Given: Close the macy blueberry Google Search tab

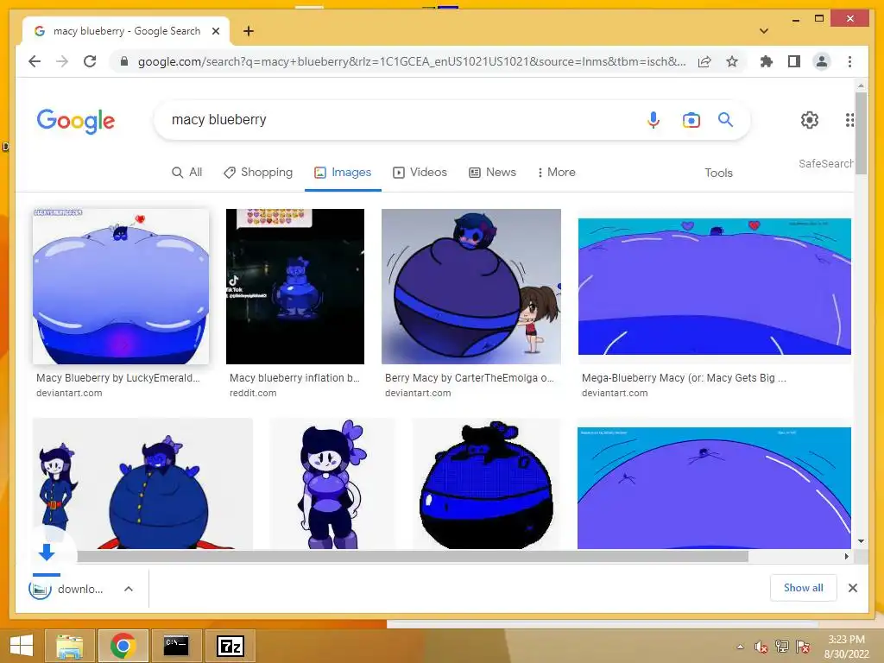Looking at the screenshot, I should coord(216,31).
